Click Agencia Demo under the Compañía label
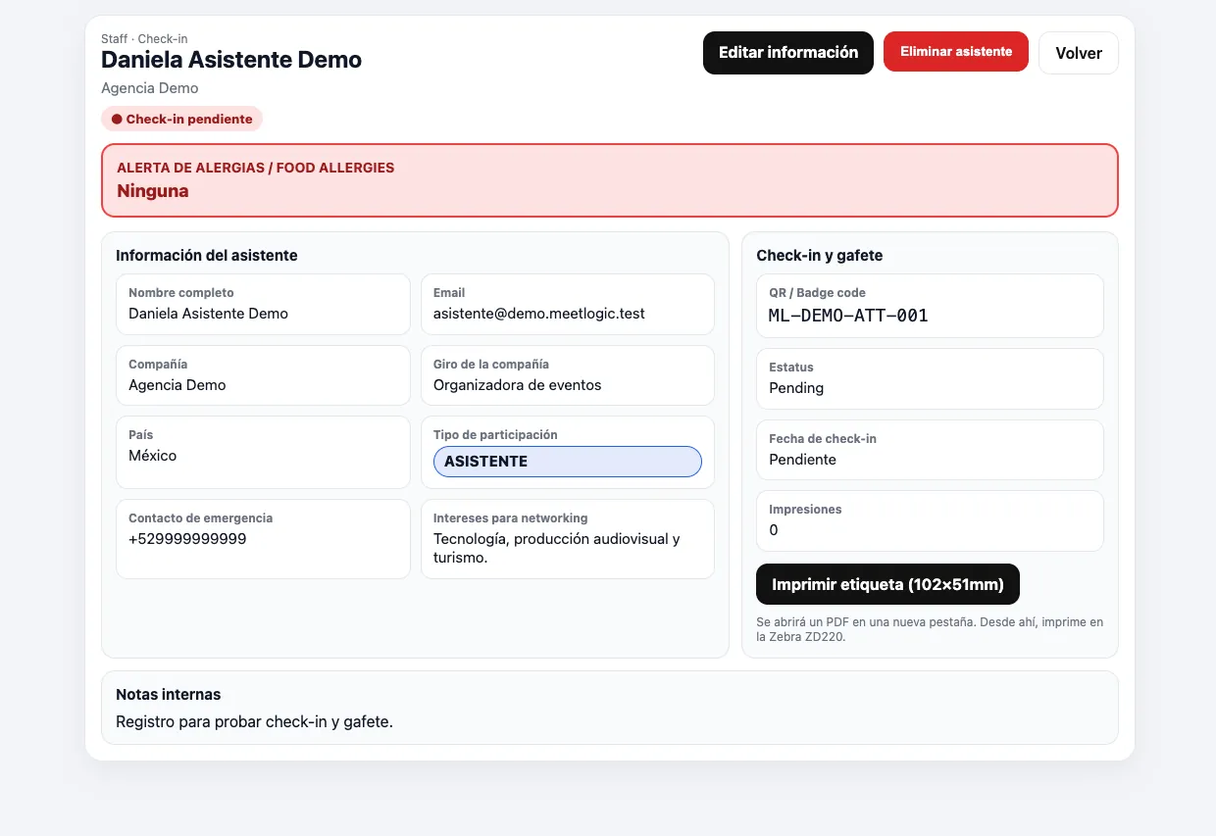1216x836 pixels. click(x=177, y=385)
